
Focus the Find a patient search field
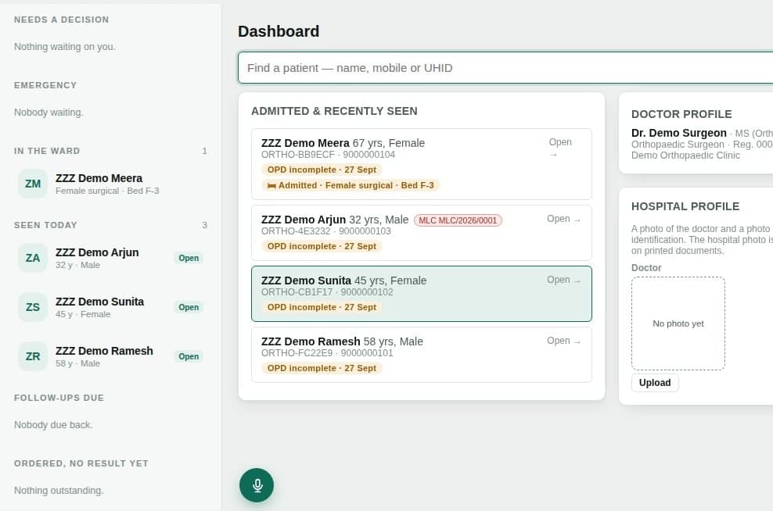[505, 68]
